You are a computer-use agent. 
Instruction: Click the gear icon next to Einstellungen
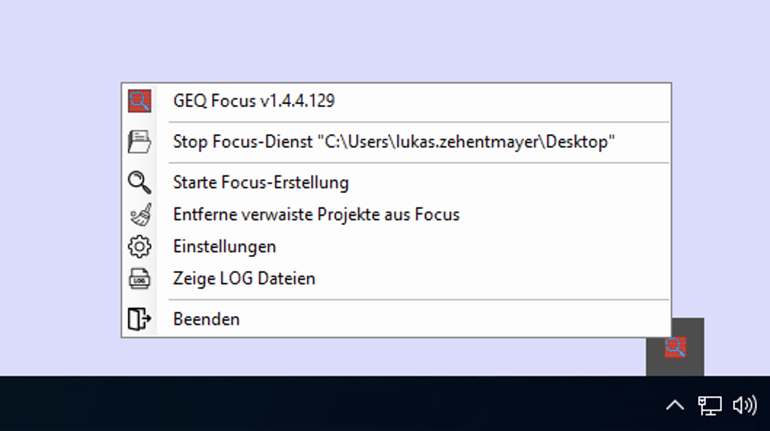[140, 247]
